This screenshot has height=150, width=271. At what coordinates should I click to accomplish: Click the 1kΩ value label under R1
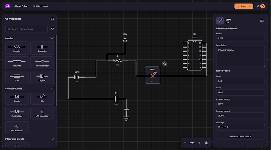pyautogui.click(x=117, y=65)
